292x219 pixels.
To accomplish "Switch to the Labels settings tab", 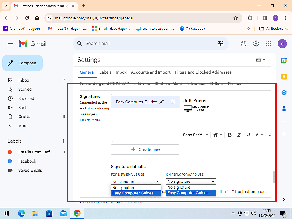I will [x=105, y=72].
